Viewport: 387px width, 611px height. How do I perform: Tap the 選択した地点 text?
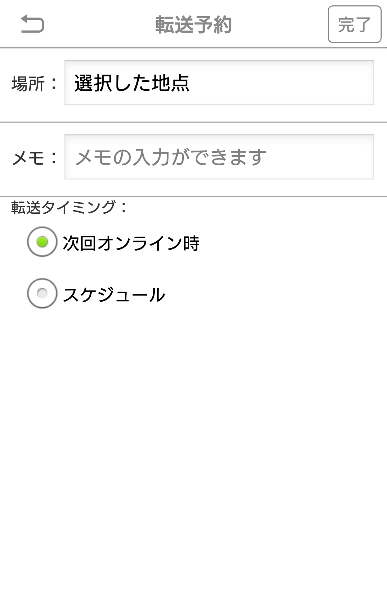pyautogui.click(x=132, y=83)
